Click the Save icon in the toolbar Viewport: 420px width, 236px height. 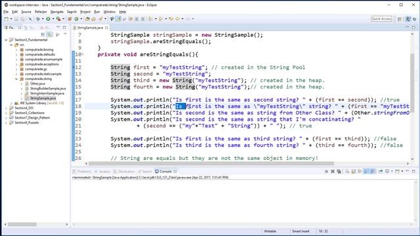16,19
